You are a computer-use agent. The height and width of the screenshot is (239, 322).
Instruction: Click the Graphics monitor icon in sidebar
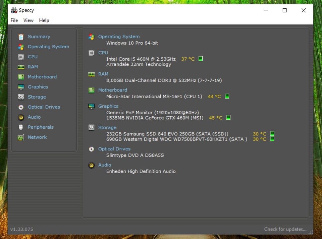point(21,87)
